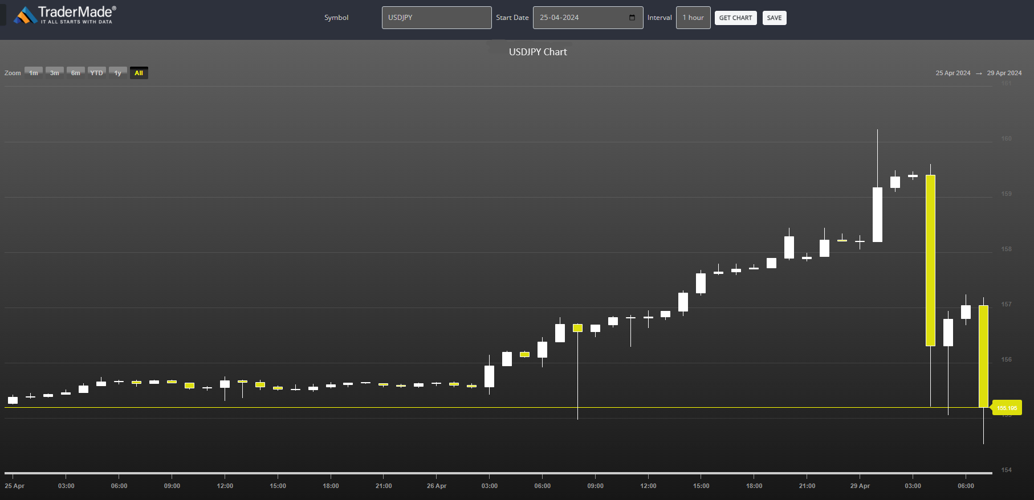This screenshot has width=1034, height=500.
Task: Click the large yellow candle after 03:00 29 Apr
Action: click(930, 260)
